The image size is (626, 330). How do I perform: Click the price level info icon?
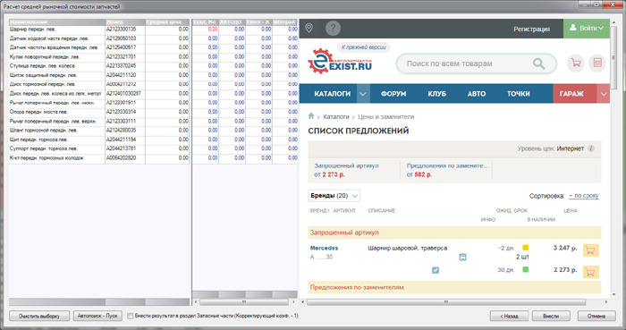(x=591, y=148)
